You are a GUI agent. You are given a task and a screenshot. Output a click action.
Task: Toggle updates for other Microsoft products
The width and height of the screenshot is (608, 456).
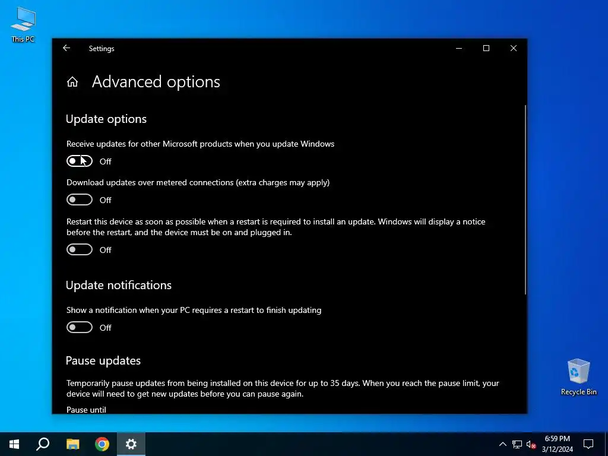coord(80,161)
